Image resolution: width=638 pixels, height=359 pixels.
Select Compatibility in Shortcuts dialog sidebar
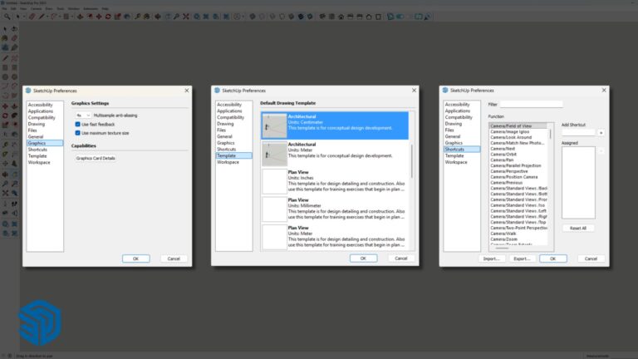pyautogui.click(x=459, y=117)
